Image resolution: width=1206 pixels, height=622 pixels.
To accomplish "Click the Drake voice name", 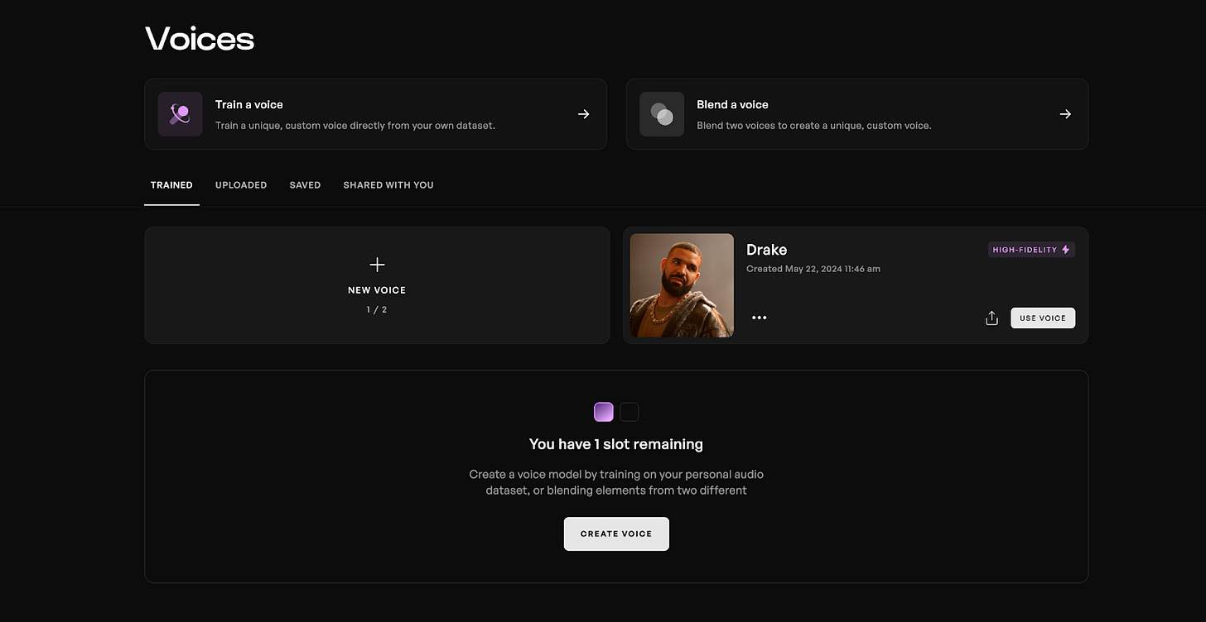I will (x=766, y=250).
